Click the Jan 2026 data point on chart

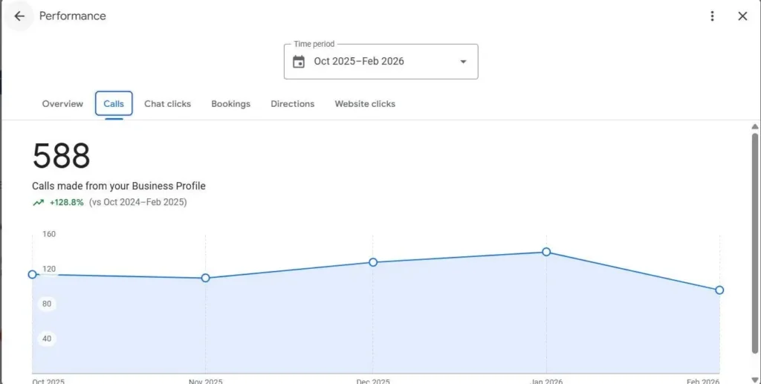tap(546, 252)
